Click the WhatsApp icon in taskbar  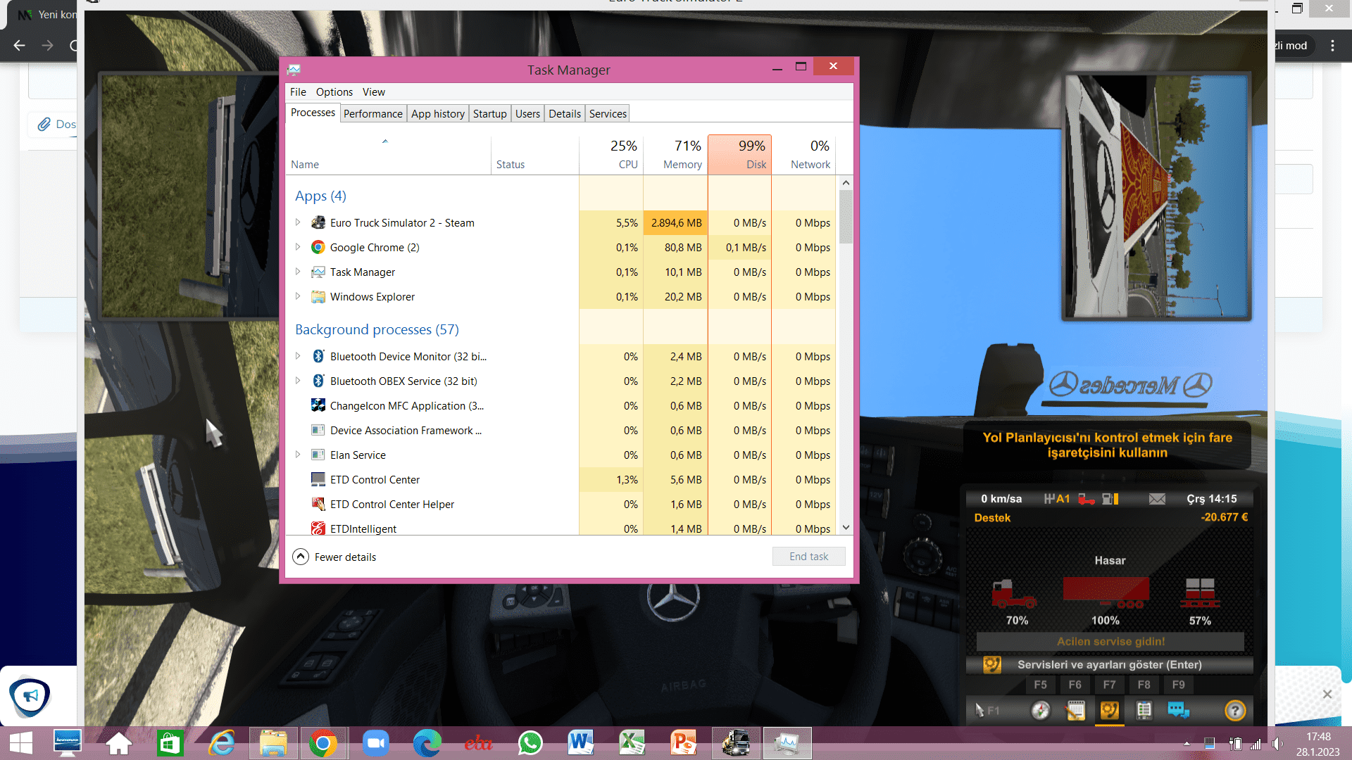pyautogui.click(x=530, y=743)
